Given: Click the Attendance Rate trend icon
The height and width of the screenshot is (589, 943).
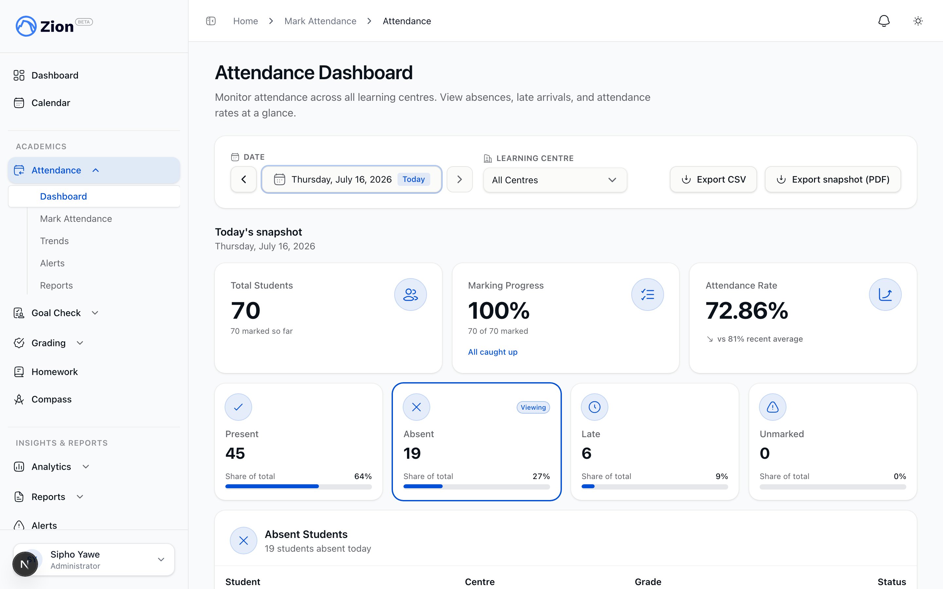Looking at the screenshot, I should (885, 294).
